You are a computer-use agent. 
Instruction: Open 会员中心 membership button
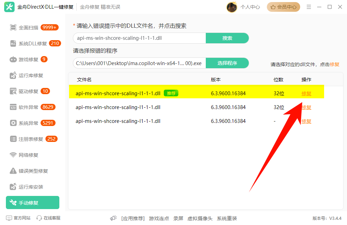(283, 7)
